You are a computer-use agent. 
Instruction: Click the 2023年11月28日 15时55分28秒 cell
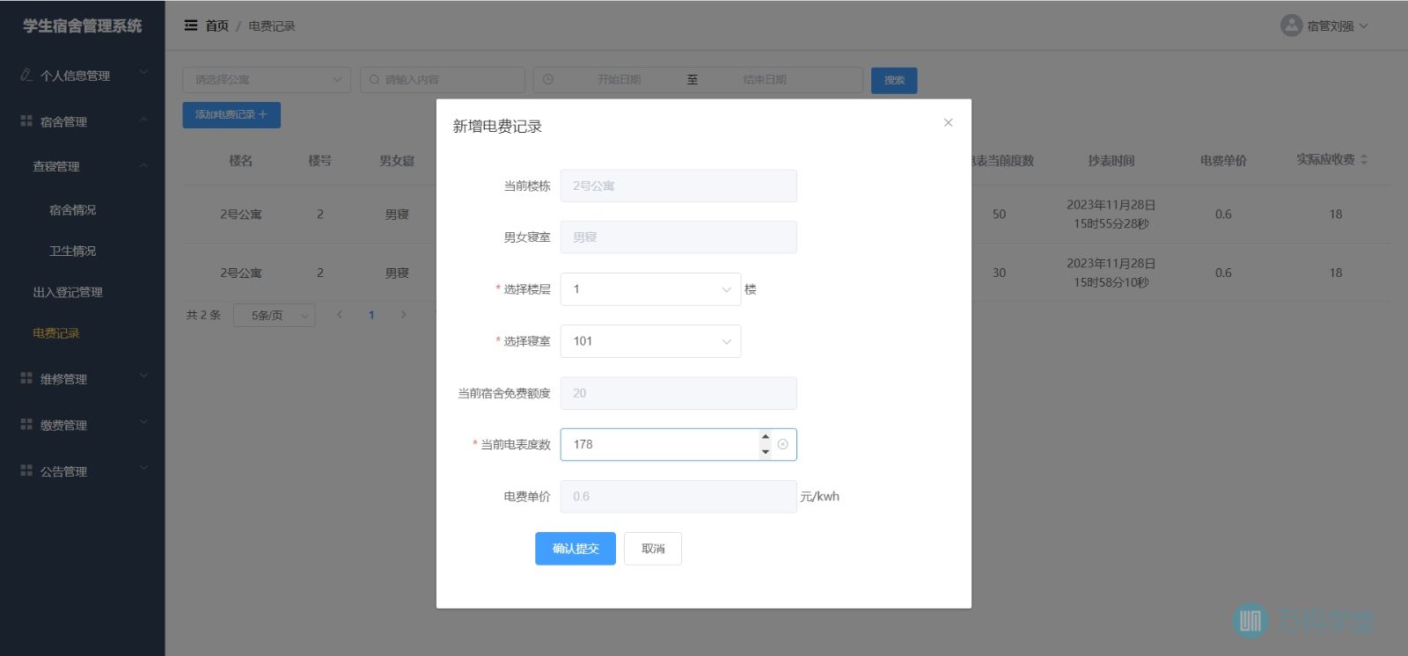(x=1111, y=214)
